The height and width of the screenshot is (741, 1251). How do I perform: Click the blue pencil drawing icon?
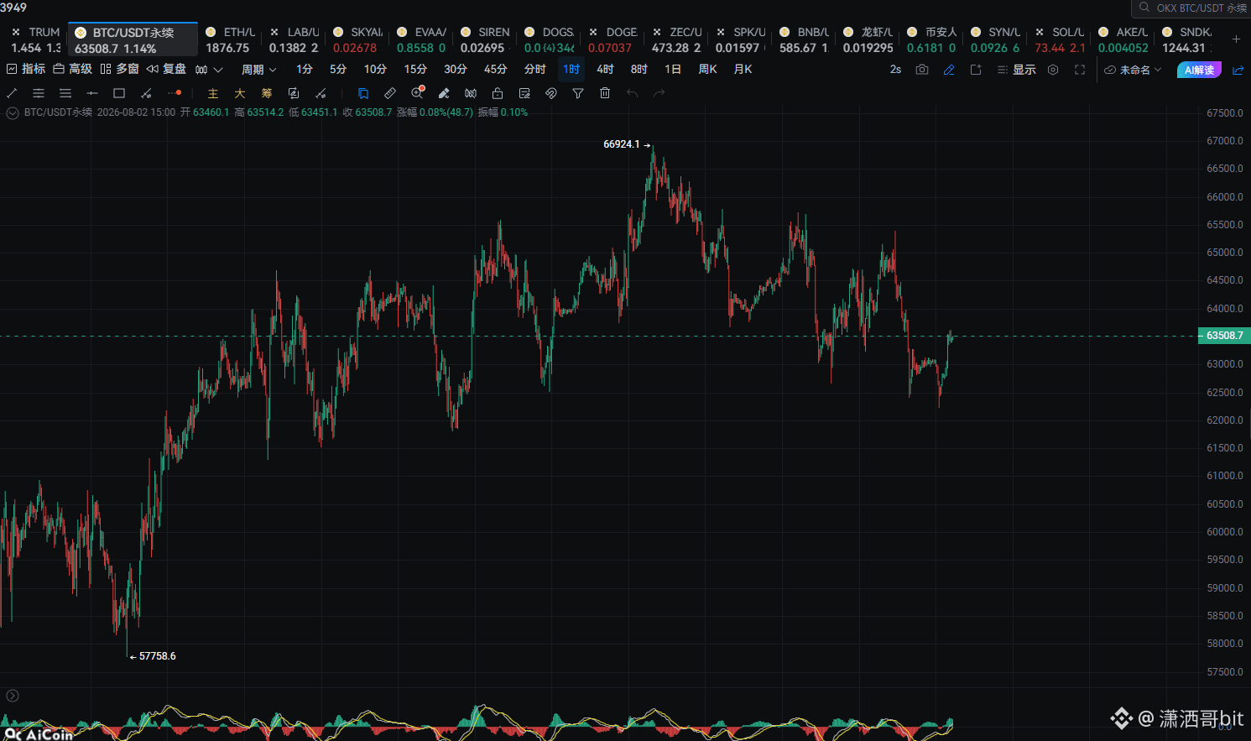tap(949, 70)
